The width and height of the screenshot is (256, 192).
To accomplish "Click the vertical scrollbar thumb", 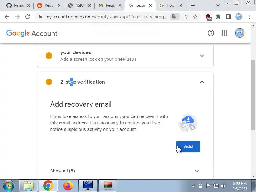I will click(x=253, y=95).
